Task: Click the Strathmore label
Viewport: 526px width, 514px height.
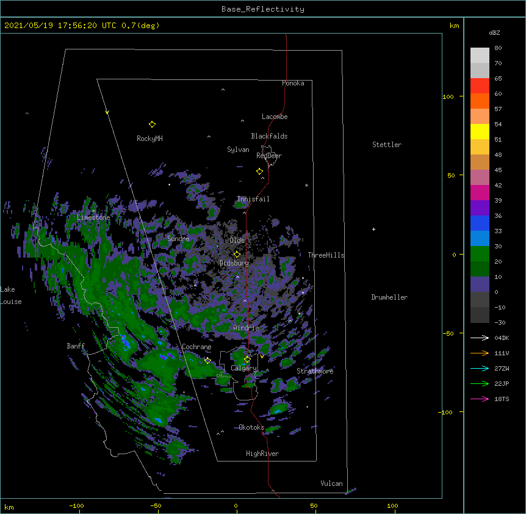Action: [x=315, y=371]
